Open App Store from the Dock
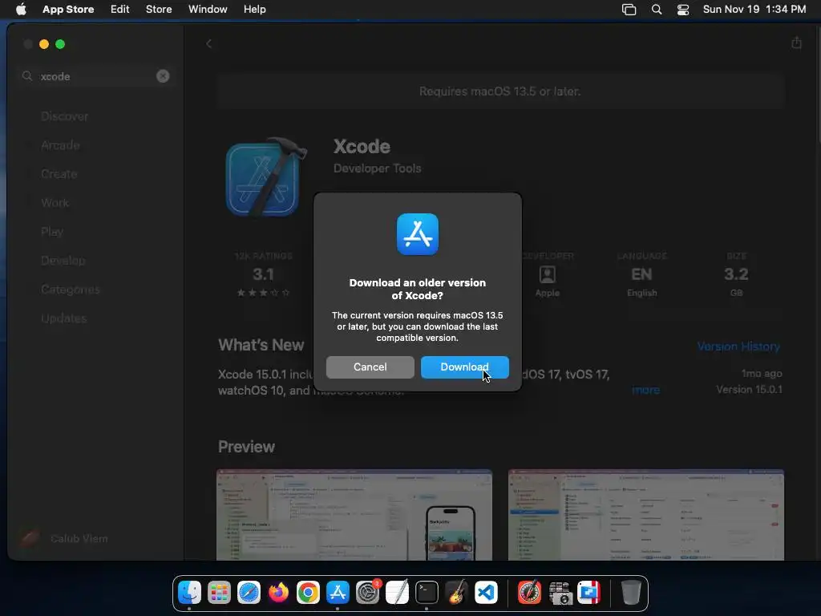Screen dimensions: 821x616 click(338, 593)
